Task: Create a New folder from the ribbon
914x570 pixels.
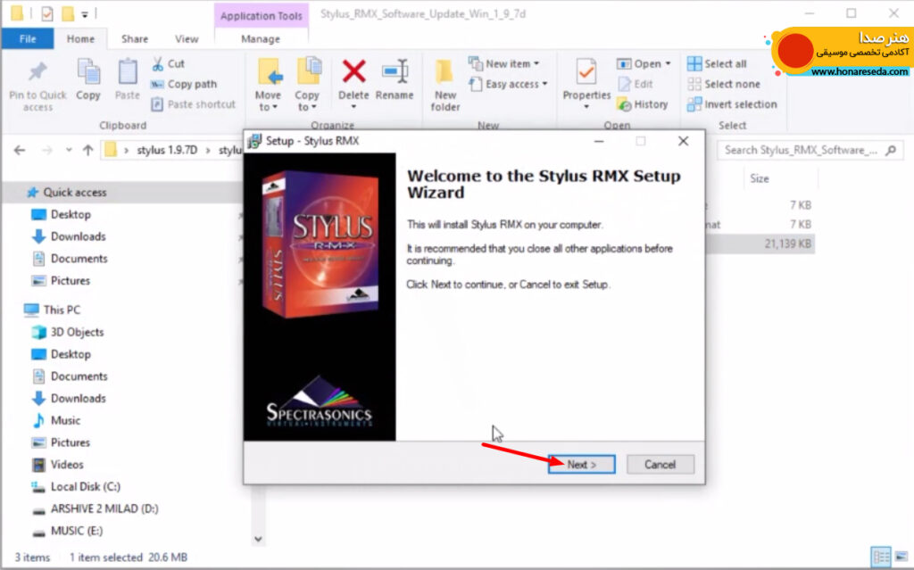Action: click(x=445, y=85)
